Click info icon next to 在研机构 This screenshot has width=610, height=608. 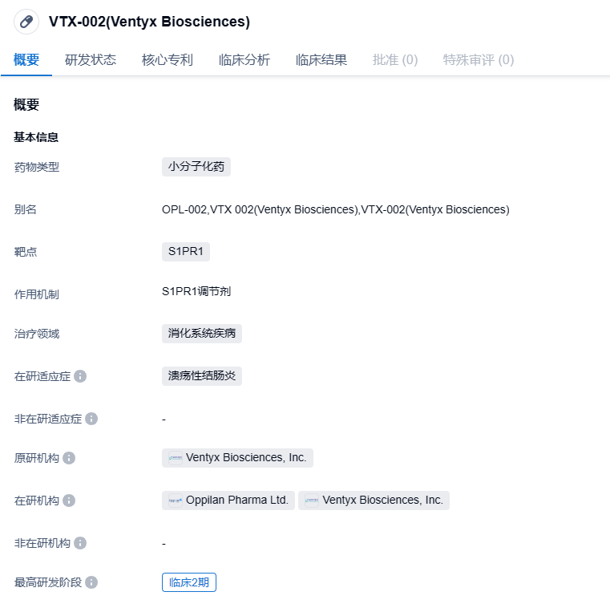pos(69,501)
